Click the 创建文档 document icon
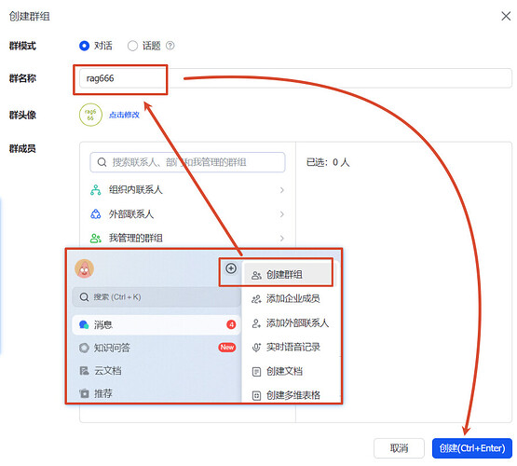The height and width of the screenshot is (466, 517). pyautogui.click(x=256, y=372)
